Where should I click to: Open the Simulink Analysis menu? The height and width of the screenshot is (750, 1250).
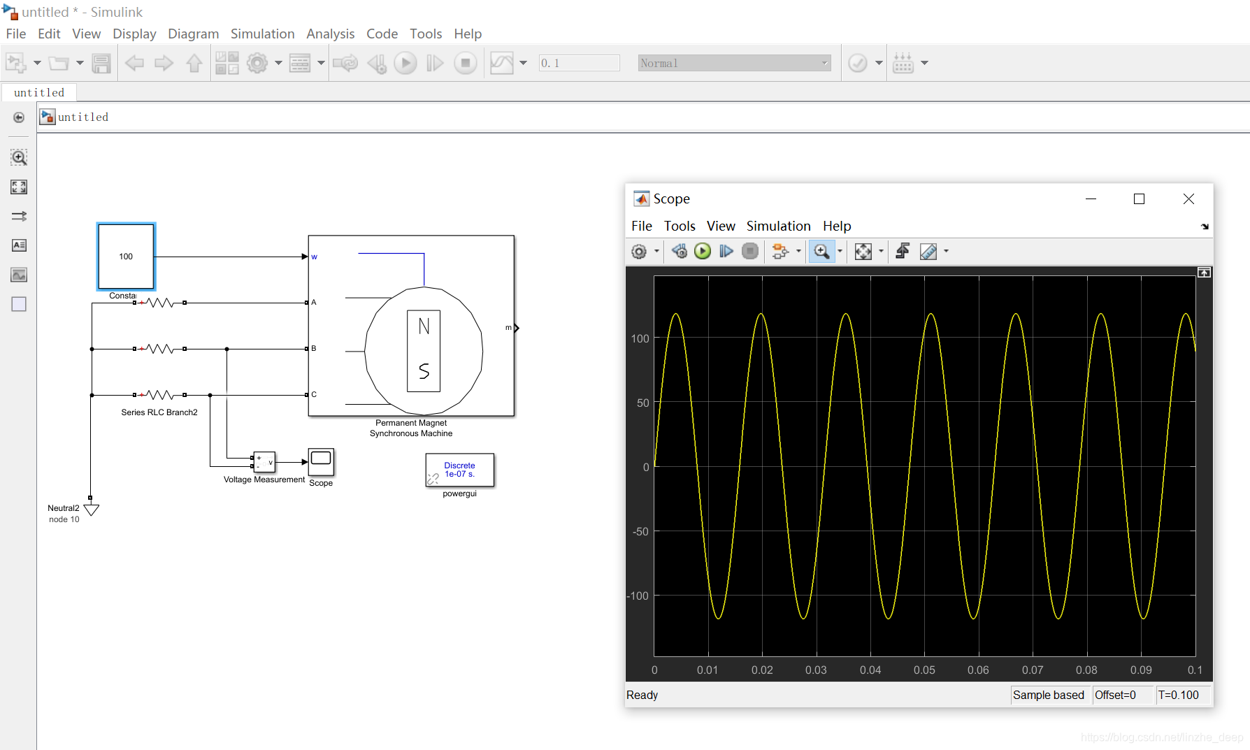[x=330, y=34]
